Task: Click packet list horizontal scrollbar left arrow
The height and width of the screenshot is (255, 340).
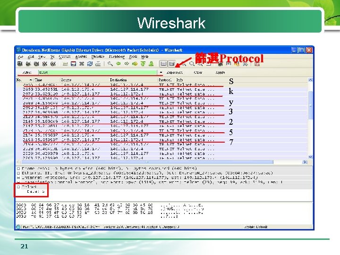Action: 18,162
